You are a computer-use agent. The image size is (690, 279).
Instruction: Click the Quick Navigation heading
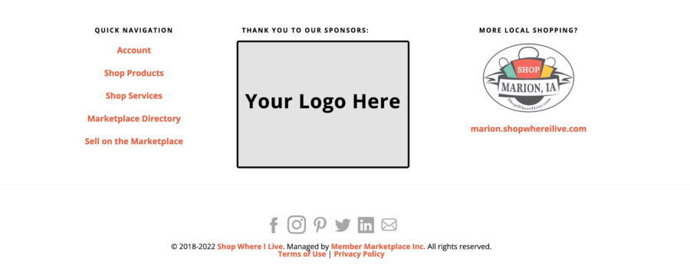tap(133, 31)
